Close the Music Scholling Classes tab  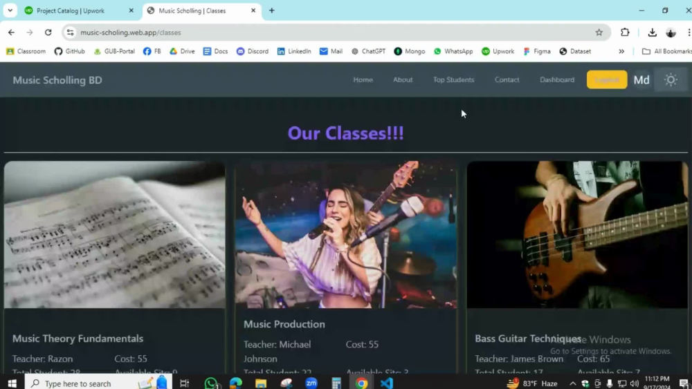pos(253,10)
